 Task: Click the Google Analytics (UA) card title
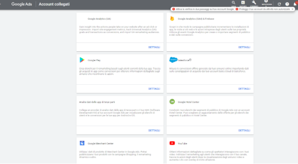[99, 19]
